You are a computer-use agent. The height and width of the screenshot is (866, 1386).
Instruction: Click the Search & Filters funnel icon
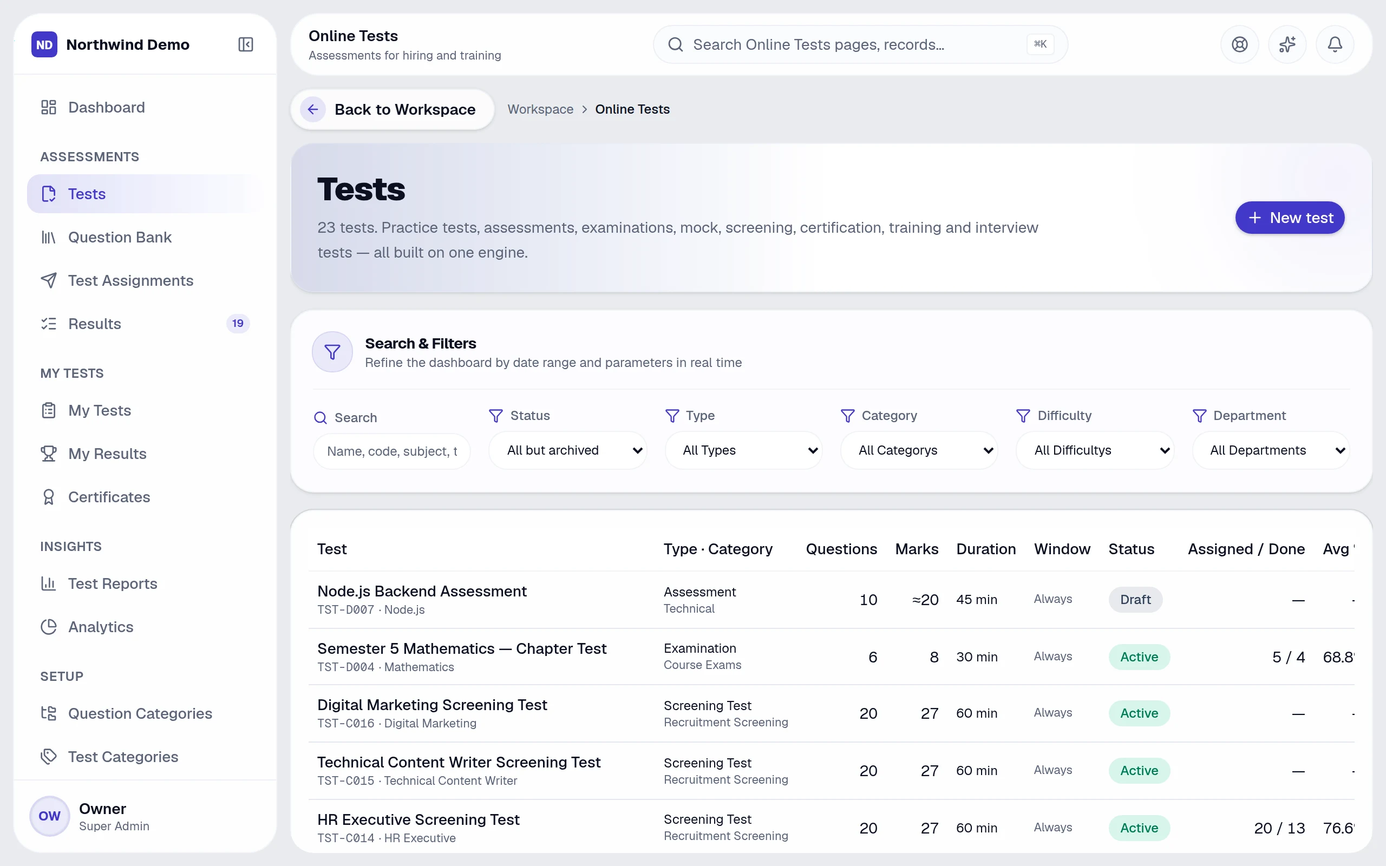[332, 352]
